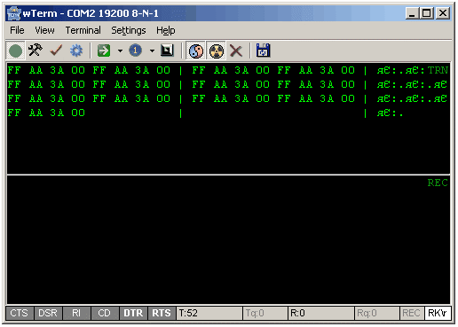Open the blue gear settings icon
This screenshot has width=458, height=327.
[76, 51]
